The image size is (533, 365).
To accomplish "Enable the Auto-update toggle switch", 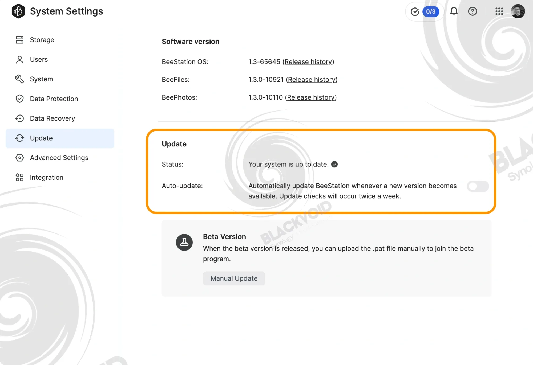I will [x=478, y=186].
